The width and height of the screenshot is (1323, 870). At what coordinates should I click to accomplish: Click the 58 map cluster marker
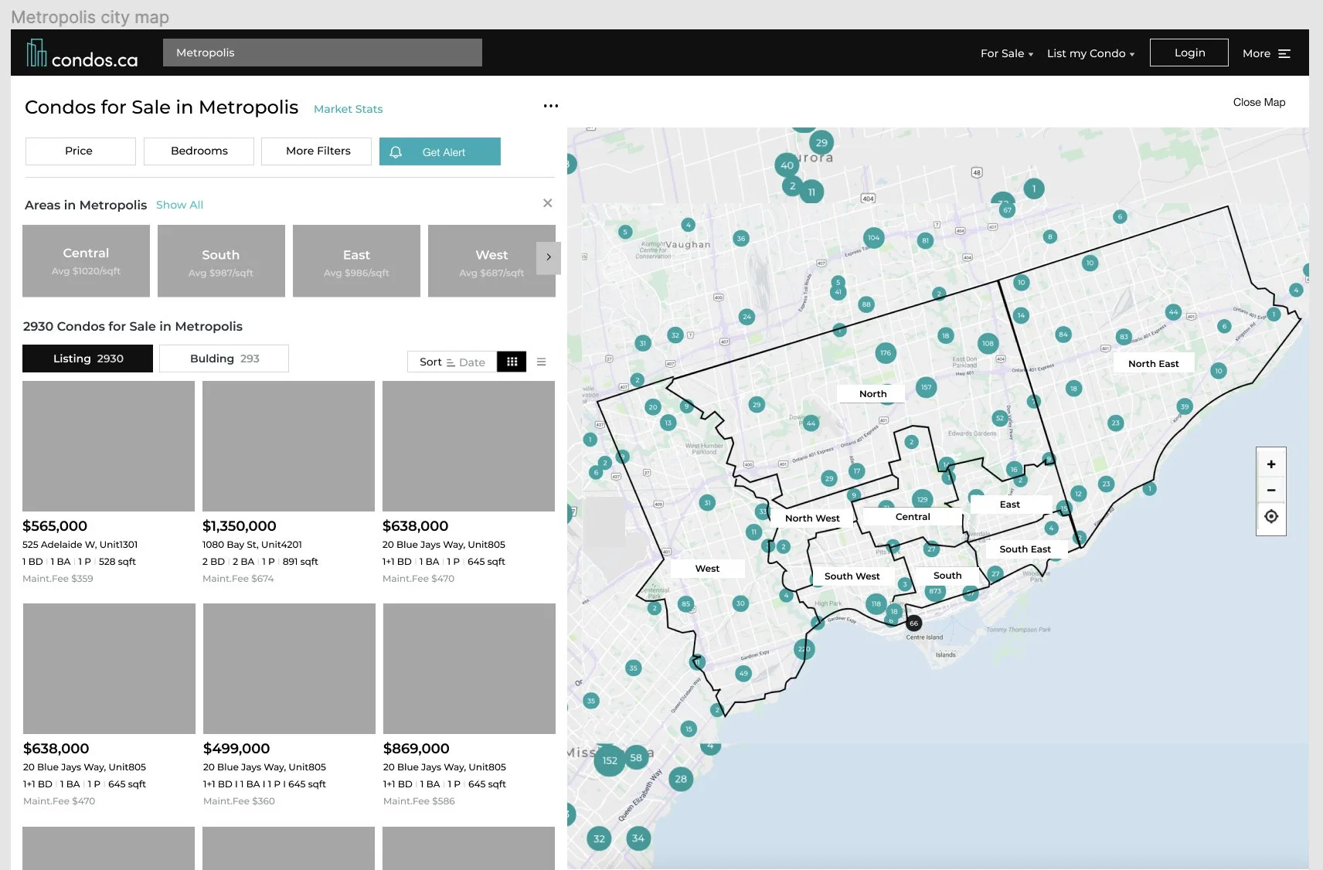(636, 758)
